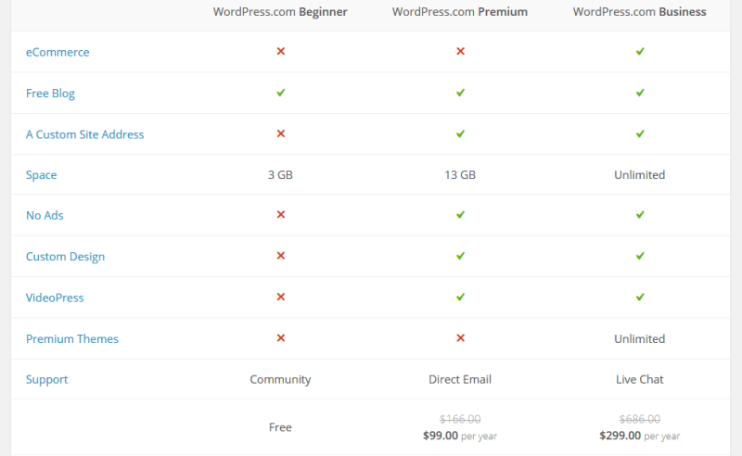Click the Premium Themes link
This screenshot has height=456, width=742.
[x=72, y=339]
